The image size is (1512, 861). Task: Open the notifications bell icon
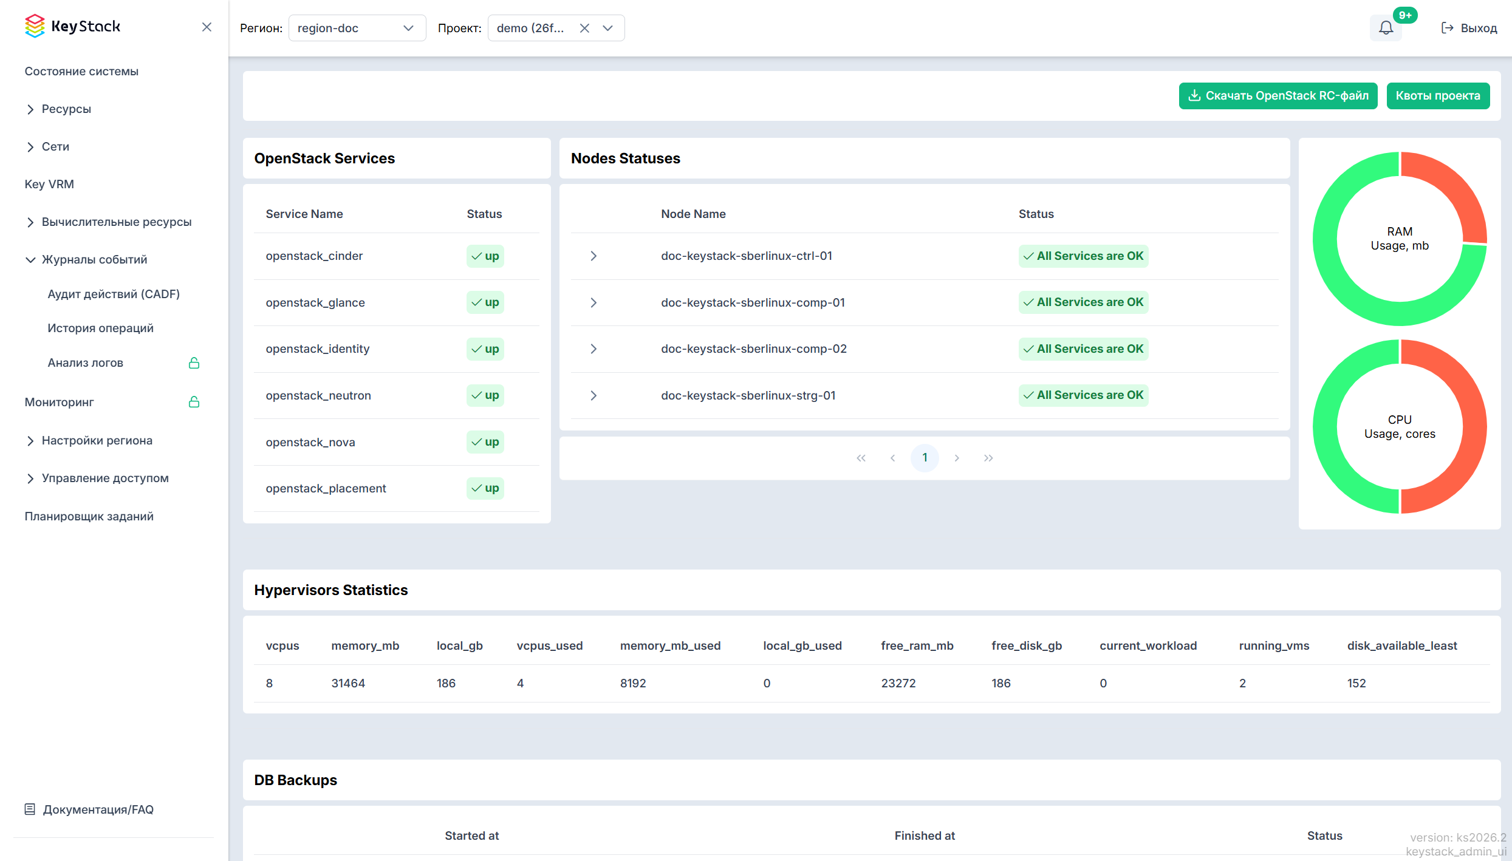tap(1386, 28)
